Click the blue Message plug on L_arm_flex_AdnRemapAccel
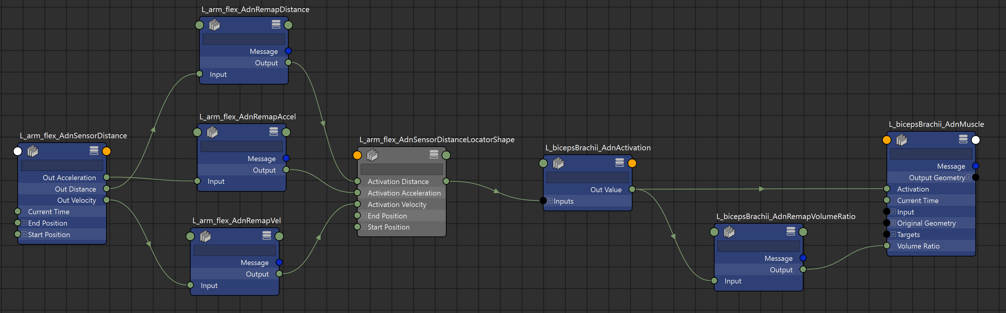This screenshot has height=313, width=1006. point(287,158)
